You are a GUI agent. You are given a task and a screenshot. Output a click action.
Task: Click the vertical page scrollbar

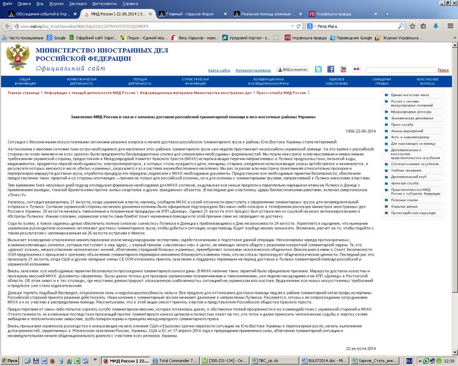click(x=455, y=171)
